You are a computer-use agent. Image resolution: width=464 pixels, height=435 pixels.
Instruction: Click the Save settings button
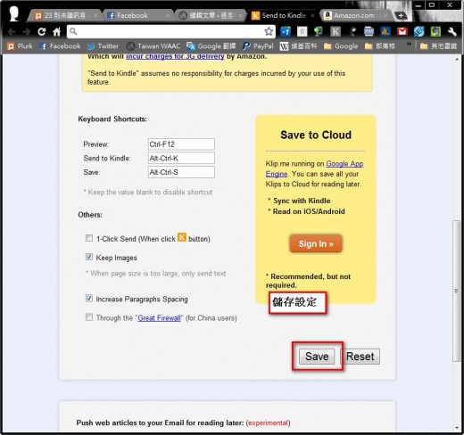coord(317,357)
